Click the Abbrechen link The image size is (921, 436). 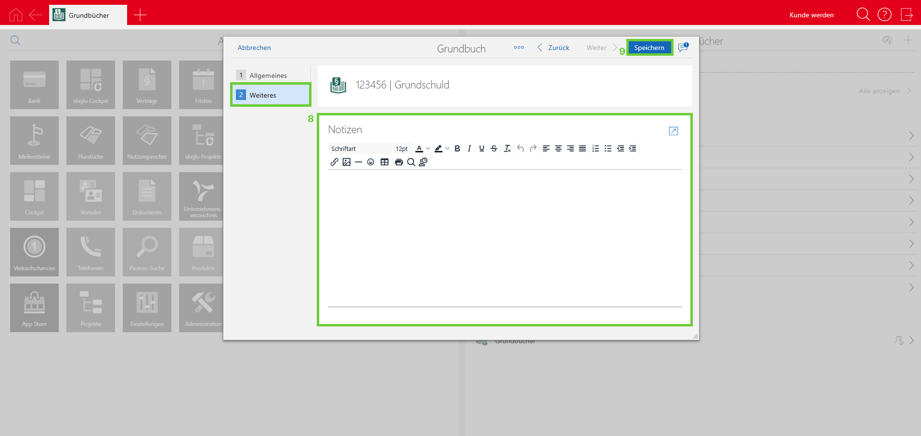click(x=254, y=48)
